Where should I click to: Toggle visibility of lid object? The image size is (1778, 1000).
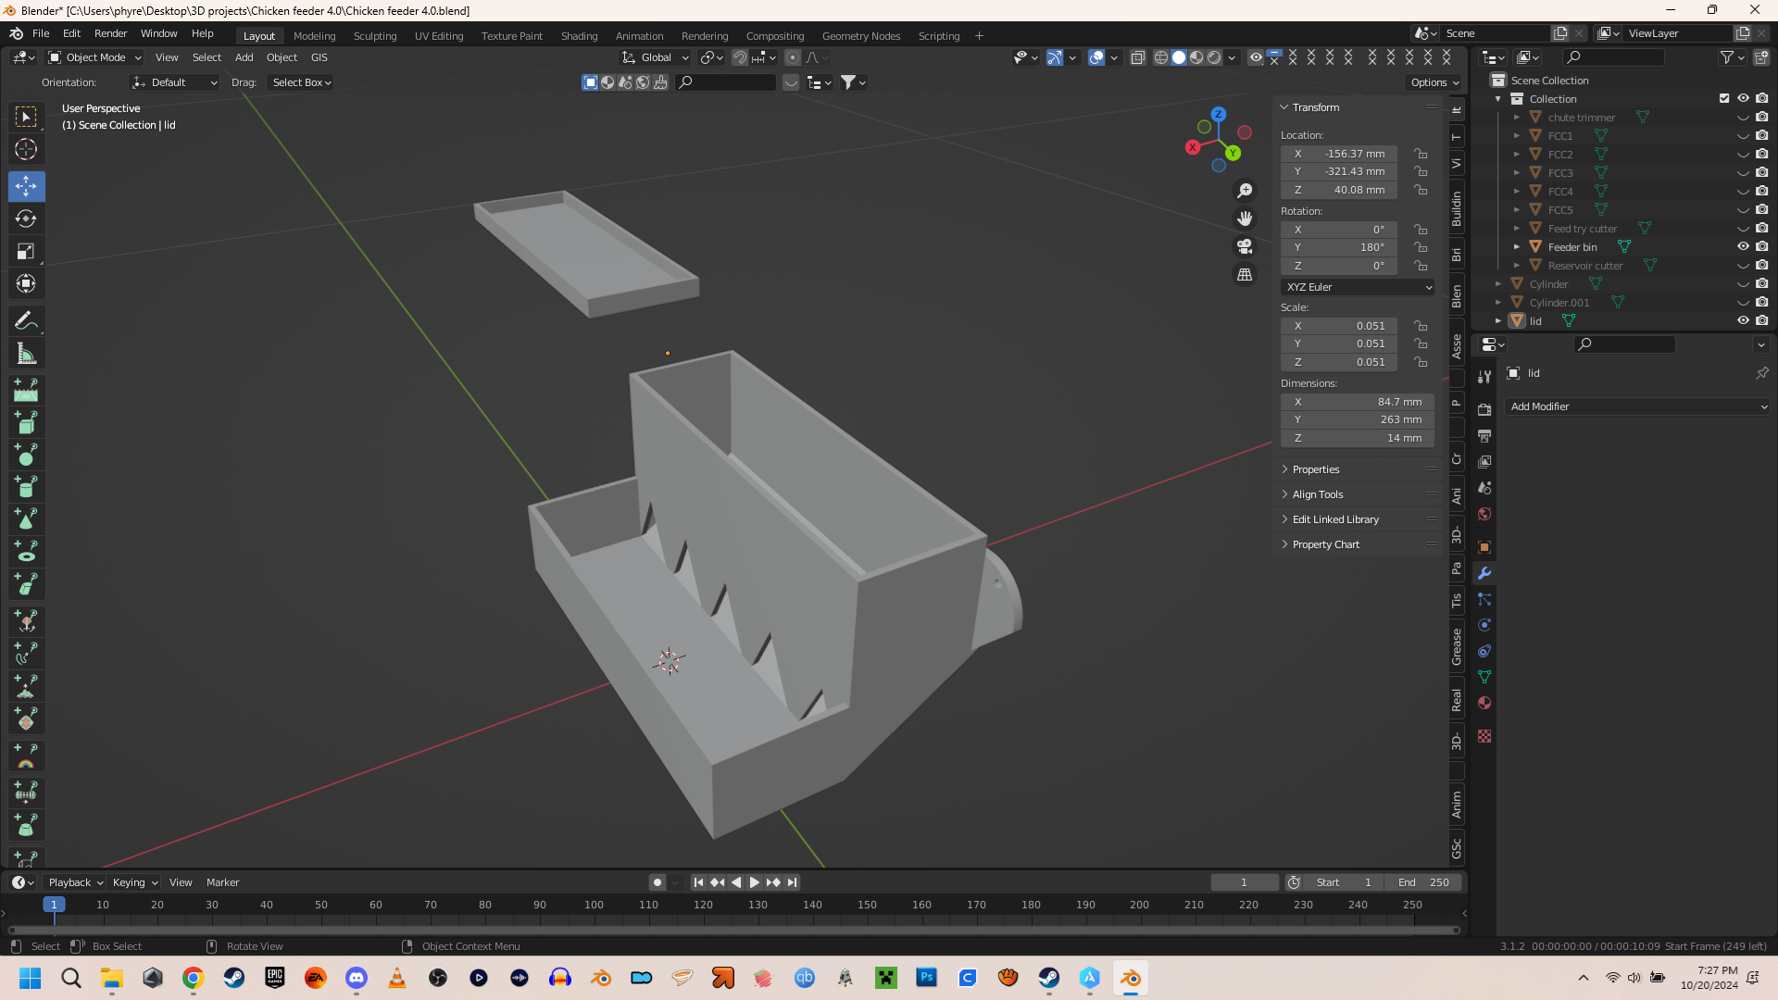1743,320
